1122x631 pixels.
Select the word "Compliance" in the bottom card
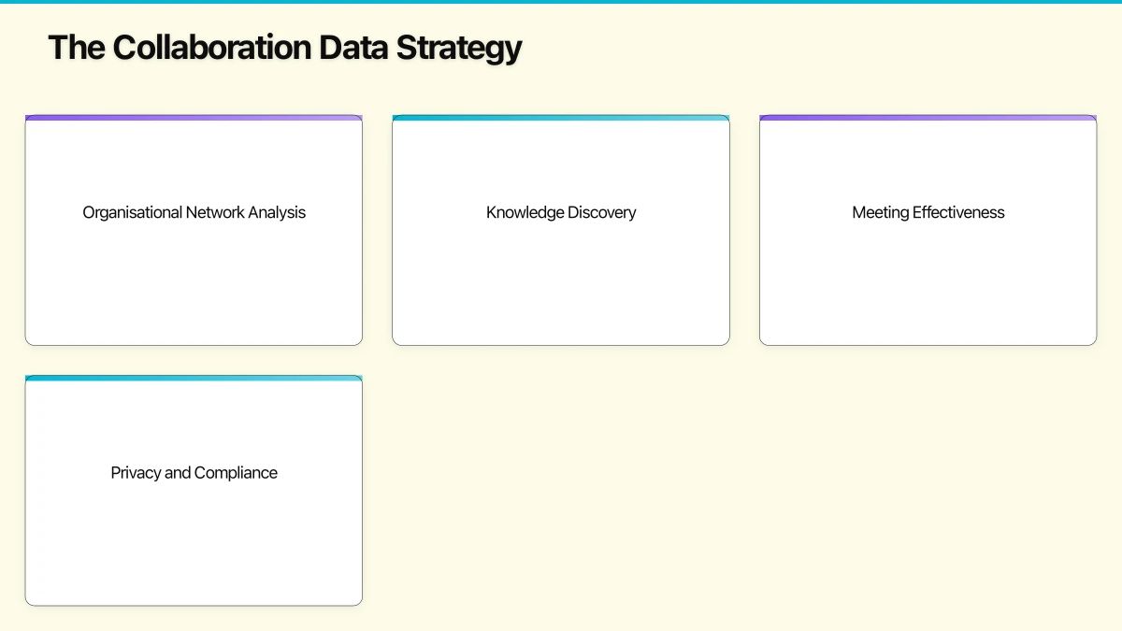[236, 473]
